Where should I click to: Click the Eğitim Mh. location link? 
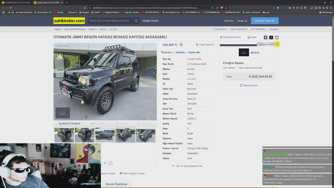194,52
